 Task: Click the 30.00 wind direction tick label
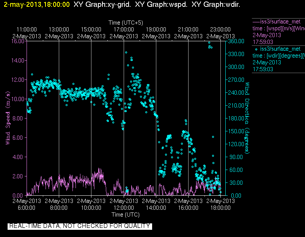[236, 182]
